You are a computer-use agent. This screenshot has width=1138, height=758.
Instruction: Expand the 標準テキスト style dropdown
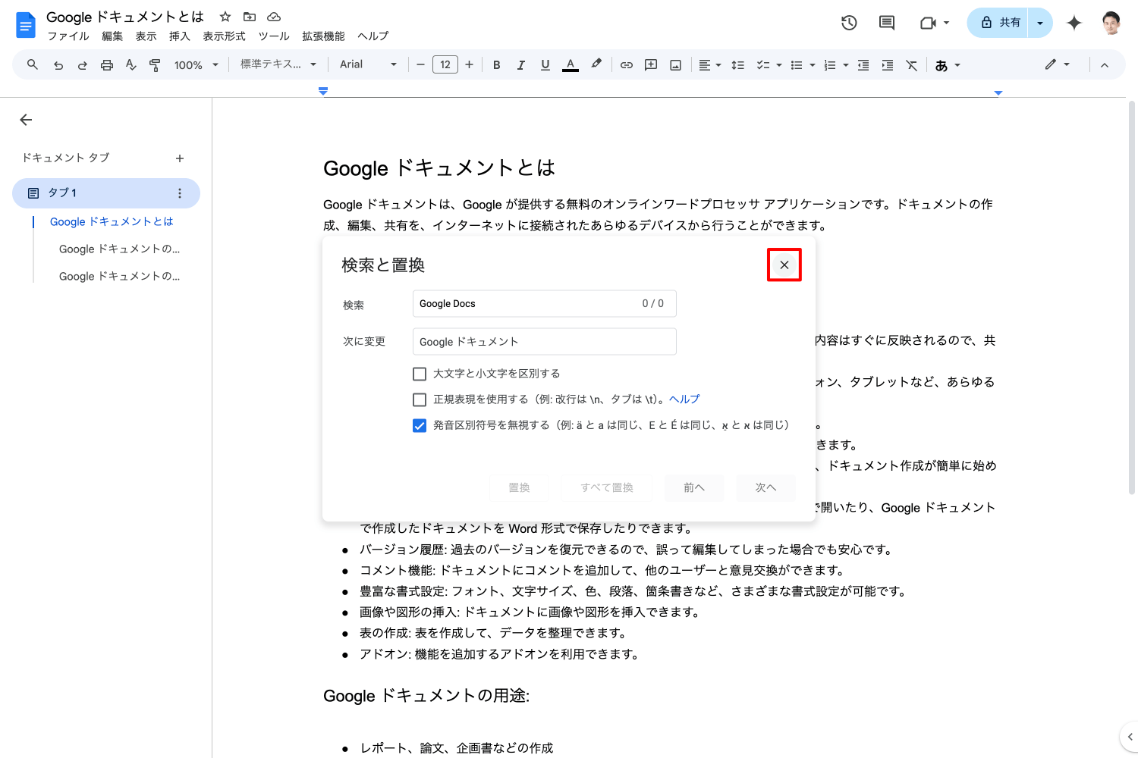pos(278,64)
